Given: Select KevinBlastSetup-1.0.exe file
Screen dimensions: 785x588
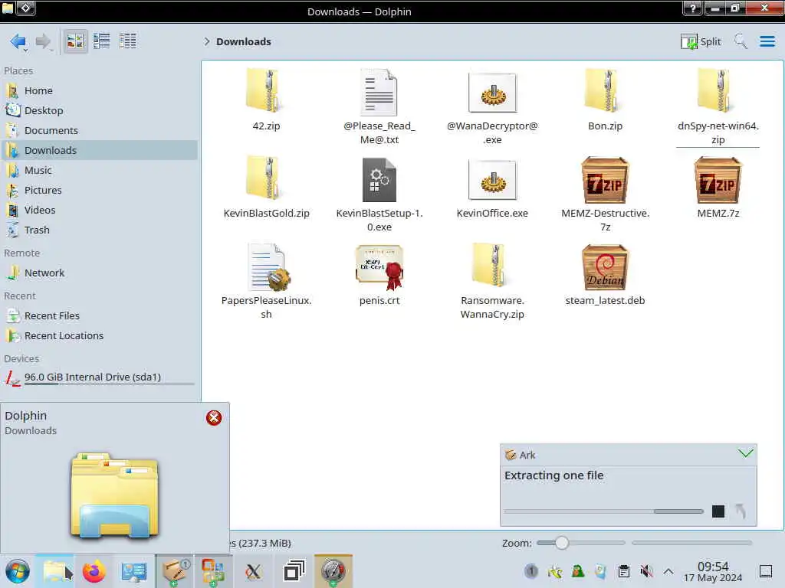Looking at the screenshot, I should click(x=379, y=194).
